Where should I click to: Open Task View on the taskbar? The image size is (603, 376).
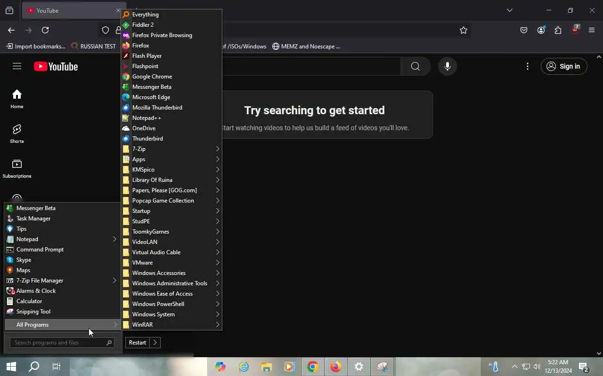tap(57, 367)
